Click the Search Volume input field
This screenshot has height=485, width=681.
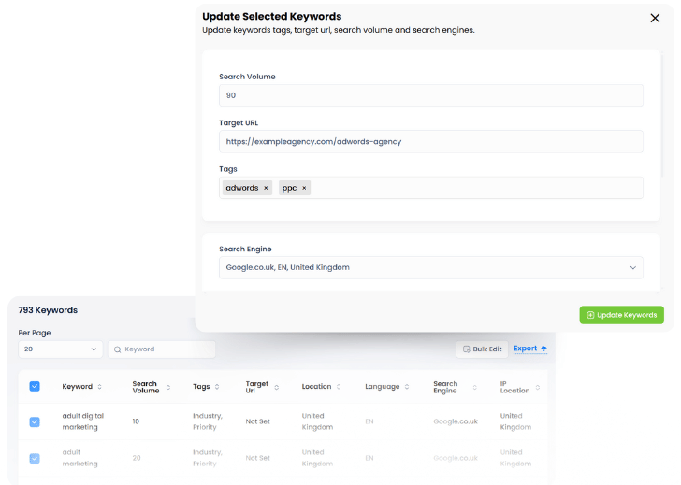(x=431, y=95)
